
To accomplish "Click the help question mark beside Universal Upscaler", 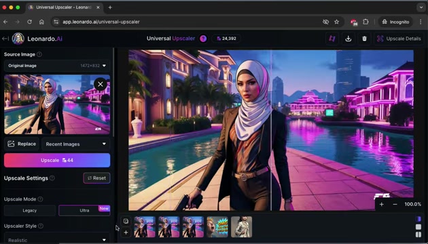I will coord(203,39).
